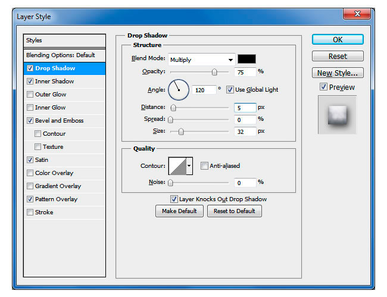Select the Inner Shadow settings row
The width and height of the screenshot is (387, 297).
click(65, 81)
